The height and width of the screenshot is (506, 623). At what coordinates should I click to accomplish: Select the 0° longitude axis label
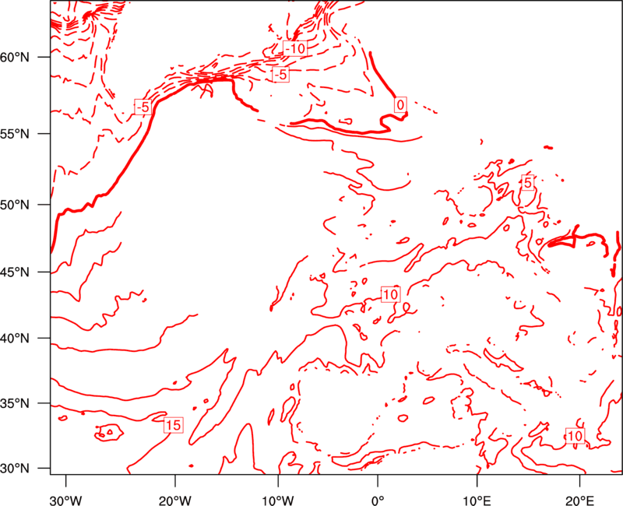(x=378, y=501)
